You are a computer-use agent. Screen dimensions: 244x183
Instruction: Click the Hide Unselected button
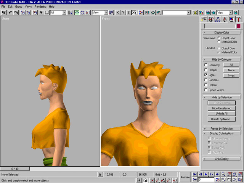click(x=222, y=108)
